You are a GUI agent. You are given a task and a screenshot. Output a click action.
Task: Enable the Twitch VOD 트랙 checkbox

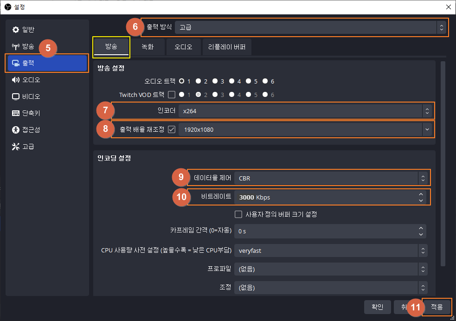pyautogui.click(x=172, y=95)
